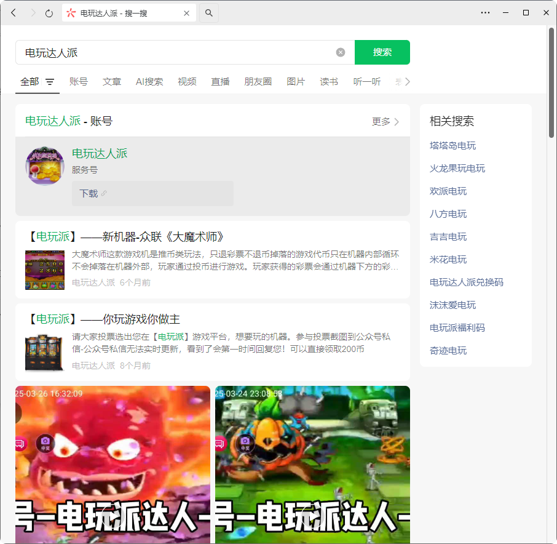557x544 pixels.
Task: Search related term 沫沫爱电玩
Action: click(452, 305)
